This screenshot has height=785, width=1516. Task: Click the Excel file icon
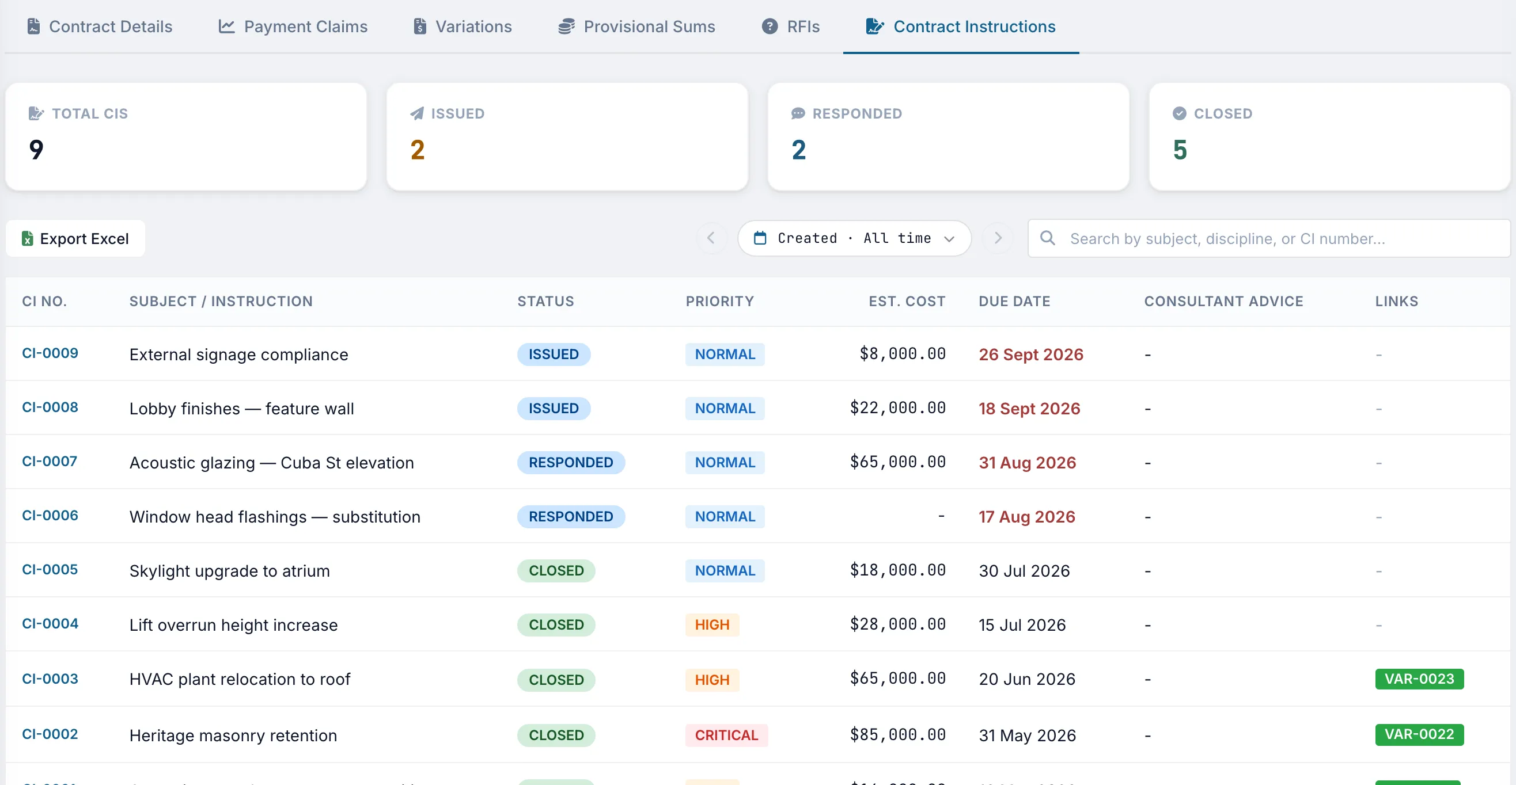pos(27,238)
